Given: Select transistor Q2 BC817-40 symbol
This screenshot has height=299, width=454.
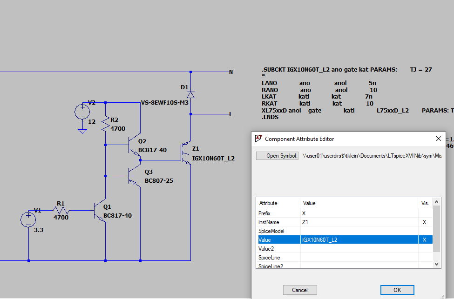Looking at the screenshot, I should coord(132,144).
